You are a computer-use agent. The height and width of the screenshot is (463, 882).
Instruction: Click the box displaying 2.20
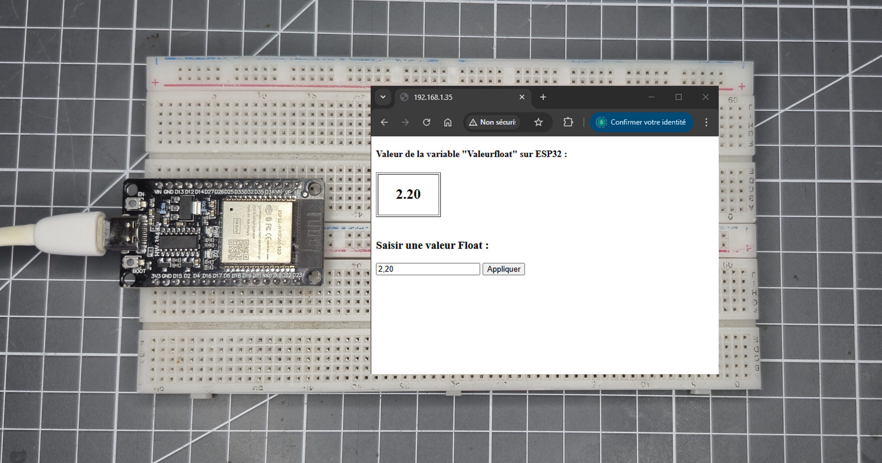(408, 194)
